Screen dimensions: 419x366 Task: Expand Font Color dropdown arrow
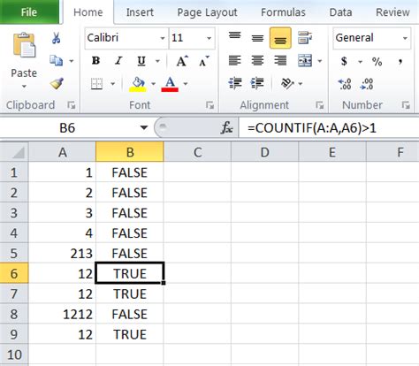point(186,84)
